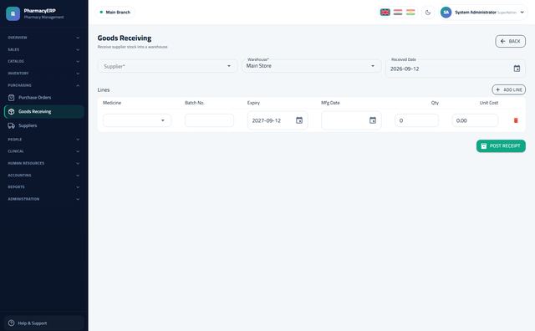Delete the line with the red trash icon
Image resolution: width=535 pixels, height=331 pixels.
(516, 120)
